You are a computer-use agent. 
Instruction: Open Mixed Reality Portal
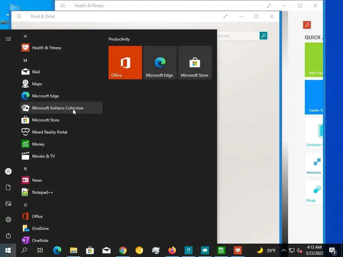(61, 132)
